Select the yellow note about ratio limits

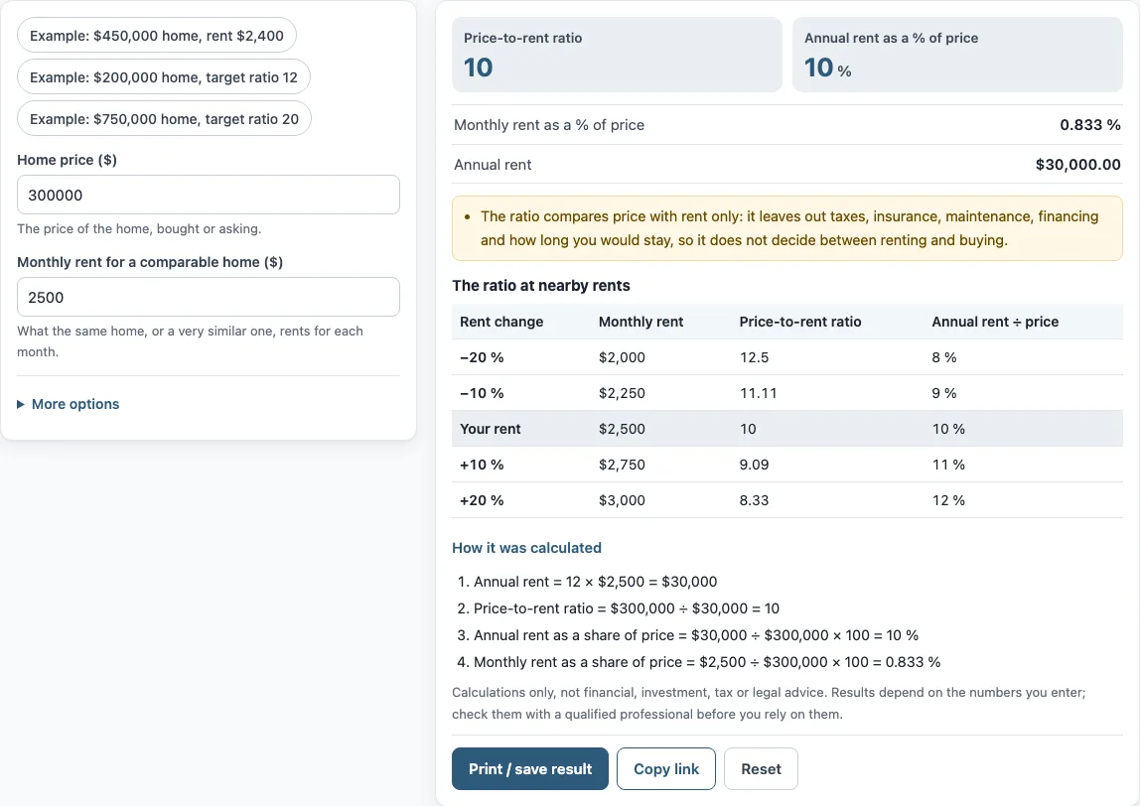(x=787, y=228)
